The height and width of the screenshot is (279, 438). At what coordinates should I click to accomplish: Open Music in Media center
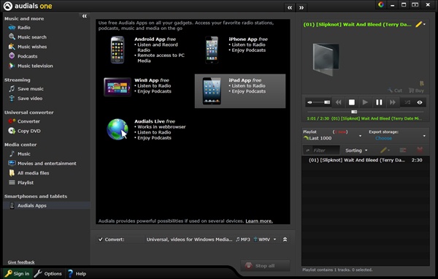[20, 154]
